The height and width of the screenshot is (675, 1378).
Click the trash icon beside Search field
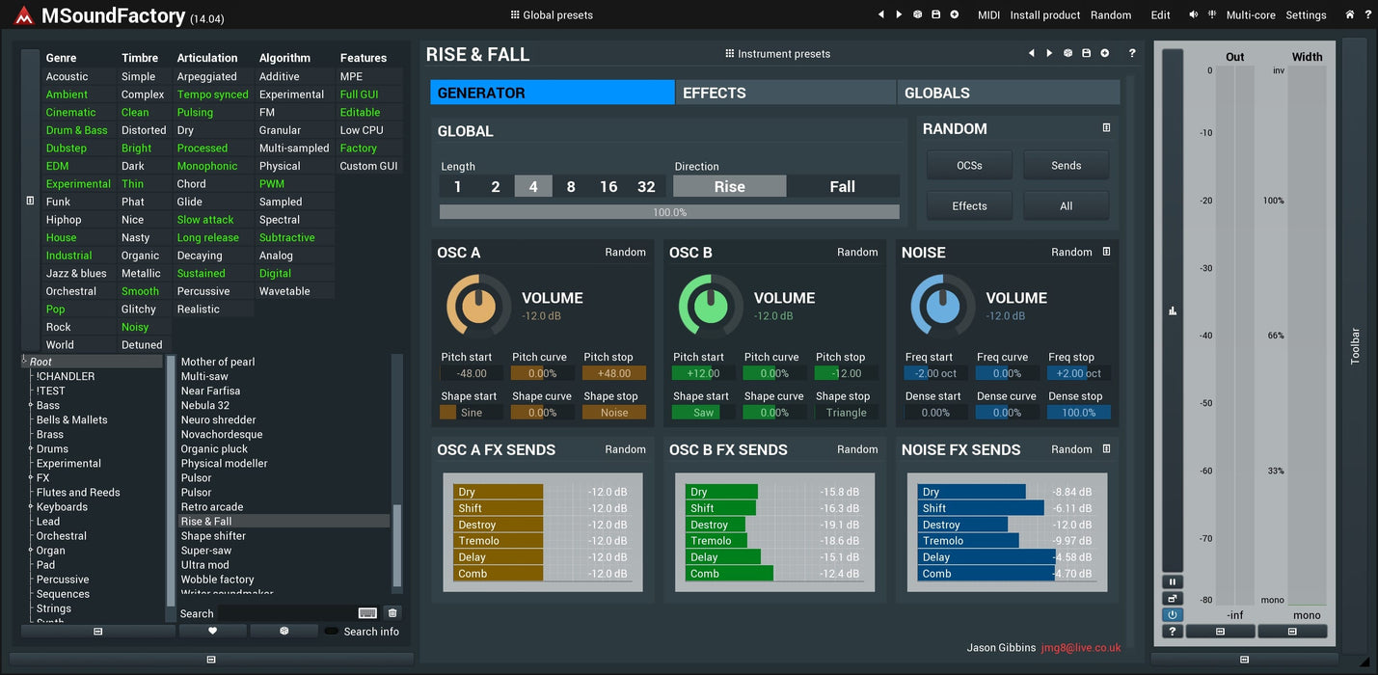pos(392,613)
